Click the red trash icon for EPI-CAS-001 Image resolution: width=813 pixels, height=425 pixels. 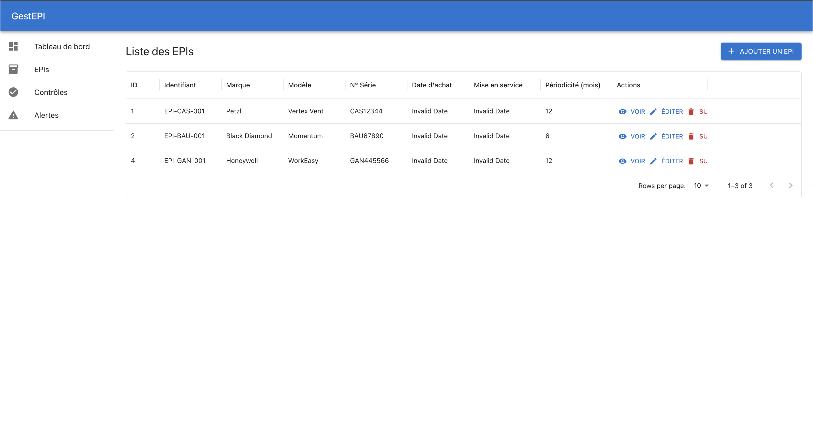pos(691,111)
